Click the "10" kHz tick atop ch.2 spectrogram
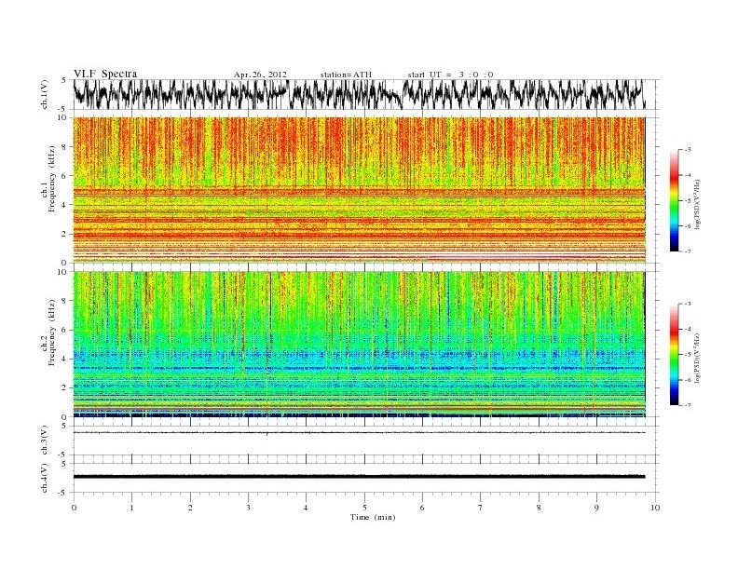The height and width of the screenshot is (570, 738). (62, 272)
